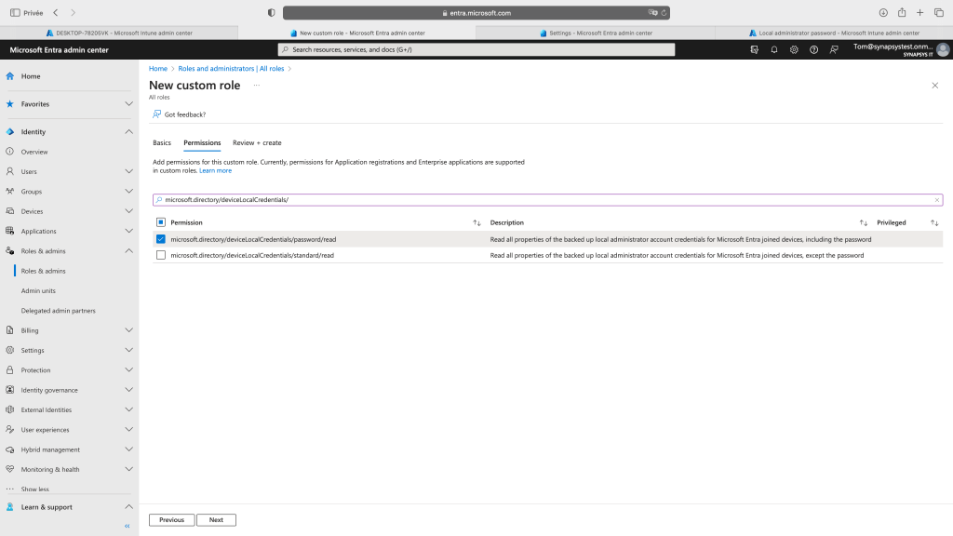Click the user account avatar

point(943,49)
